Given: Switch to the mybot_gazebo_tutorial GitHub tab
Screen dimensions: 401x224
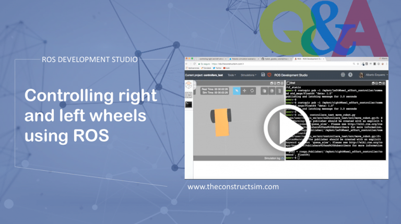Looking at the screenshot, I should coord(277,59).
